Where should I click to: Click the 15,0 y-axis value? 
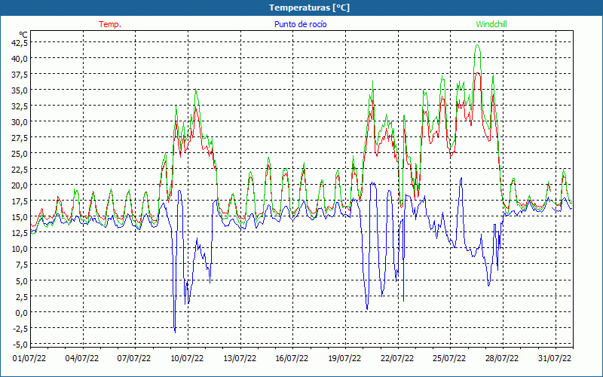(20, 217)
